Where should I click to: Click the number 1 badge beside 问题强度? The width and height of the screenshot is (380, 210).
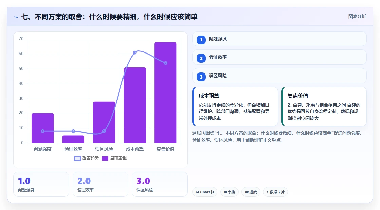tap(201, 40)
